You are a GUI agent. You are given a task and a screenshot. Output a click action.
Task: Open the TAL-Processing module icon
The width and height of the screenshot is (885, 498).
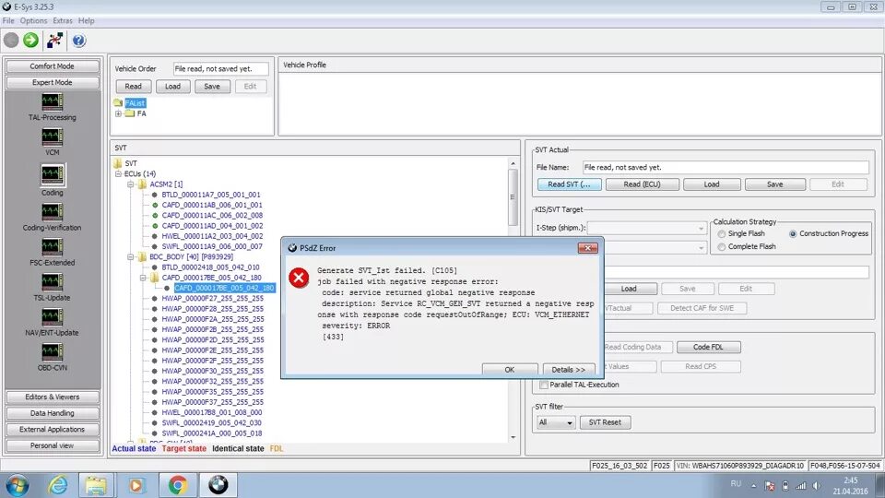tap(52, 102)
